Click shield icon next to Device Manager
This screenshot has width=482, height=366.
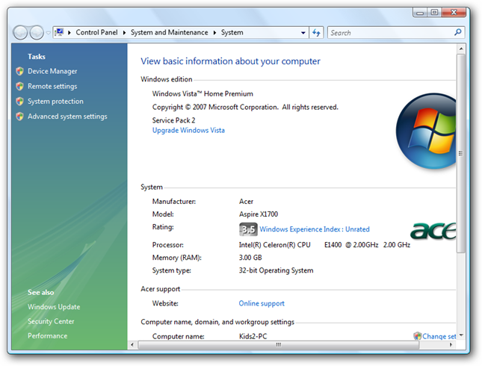(x=19, y=71)
